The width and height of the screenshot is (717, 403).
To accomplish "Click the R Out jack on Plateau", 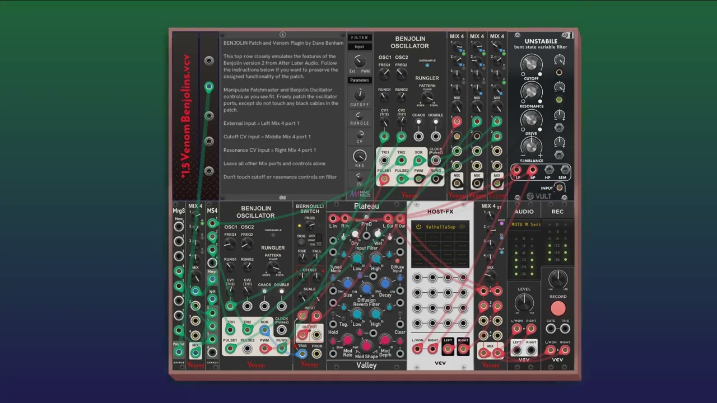I will (400, 219).
